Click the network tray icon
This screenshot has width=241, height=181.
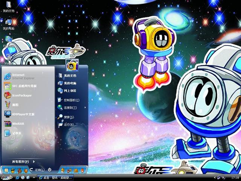click(219, 178)
